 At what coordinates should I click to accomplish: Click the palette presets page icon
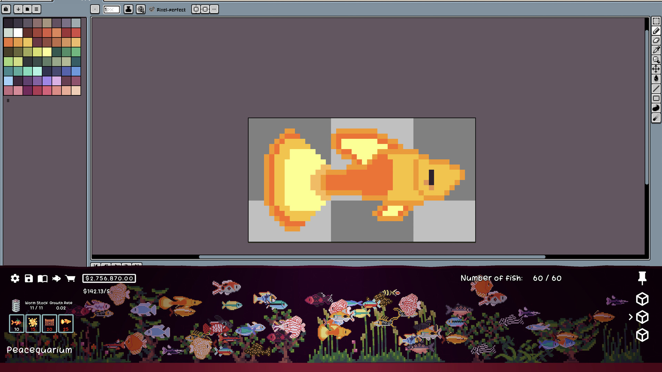[27, 9]
